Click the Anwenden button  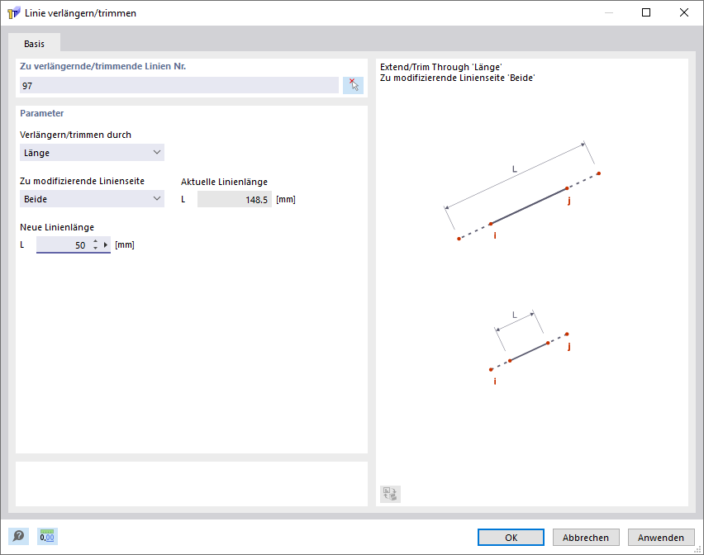pos(661,537)
